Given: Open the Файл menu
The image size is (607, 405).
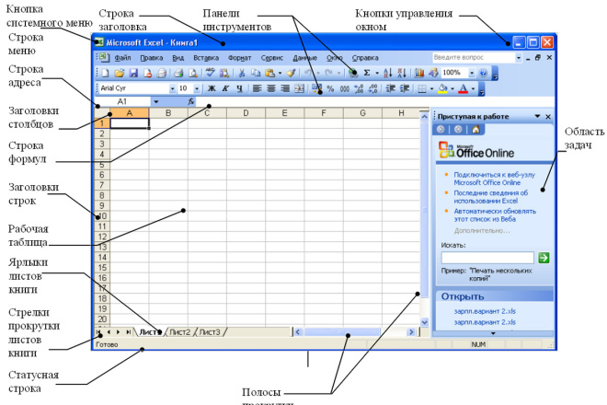Looking at the screenshot, I should [x=122, y=58].
